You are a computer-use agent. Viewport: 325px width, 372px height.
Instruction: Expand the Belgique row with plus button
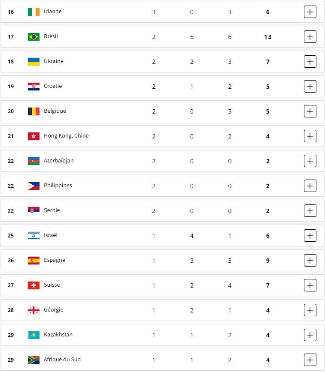coord(310,111)
